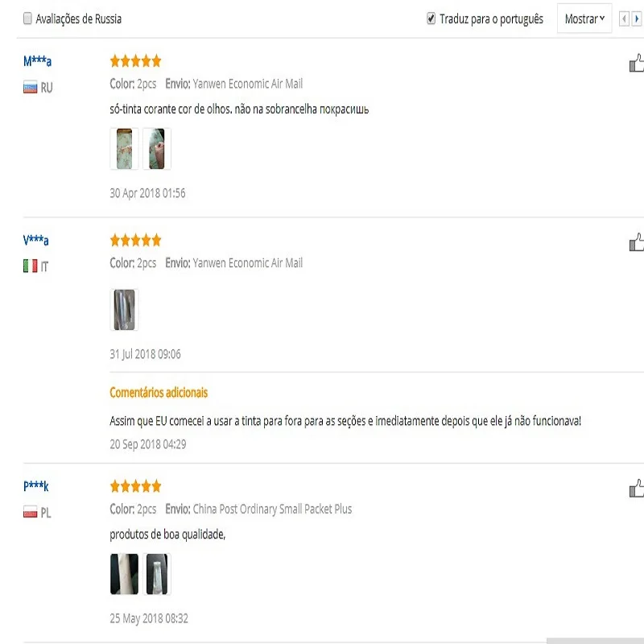Viewport: 644px width, 644px height.
Task: Click thumbs-up icon on M***a's review
Action: click(636, 64)
